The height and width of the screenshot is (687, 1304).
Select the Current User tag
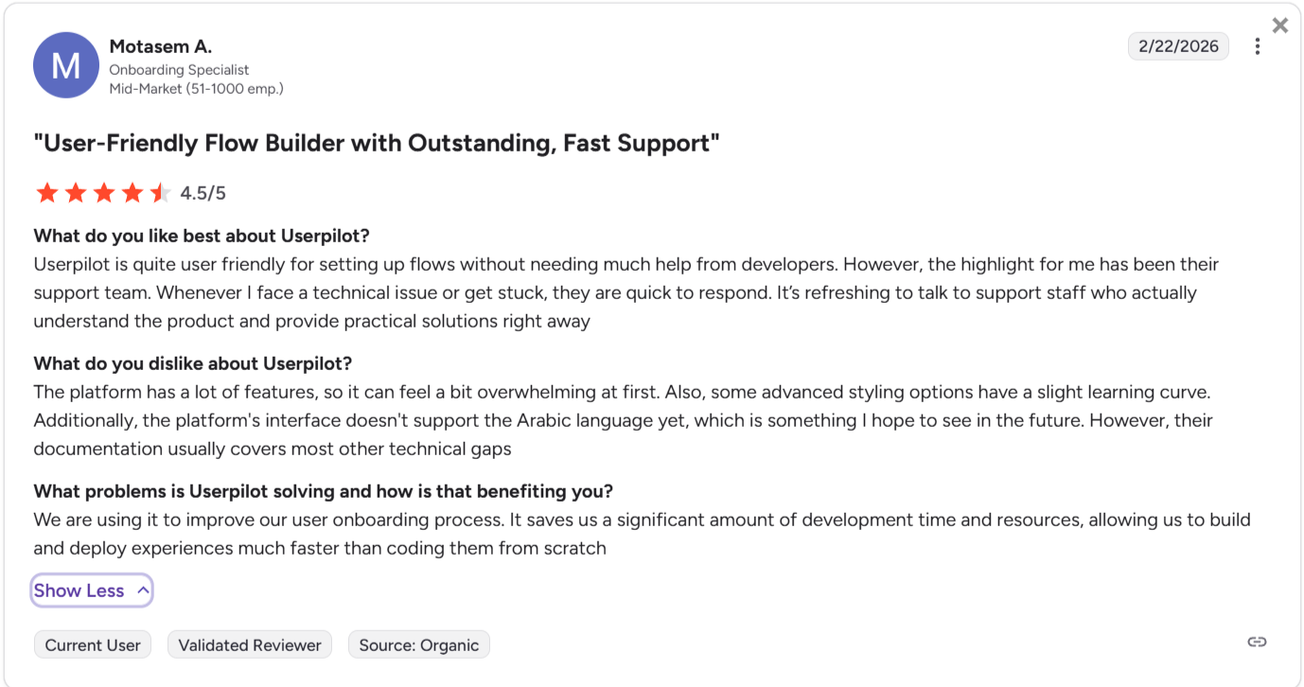[x=93, y=645]
